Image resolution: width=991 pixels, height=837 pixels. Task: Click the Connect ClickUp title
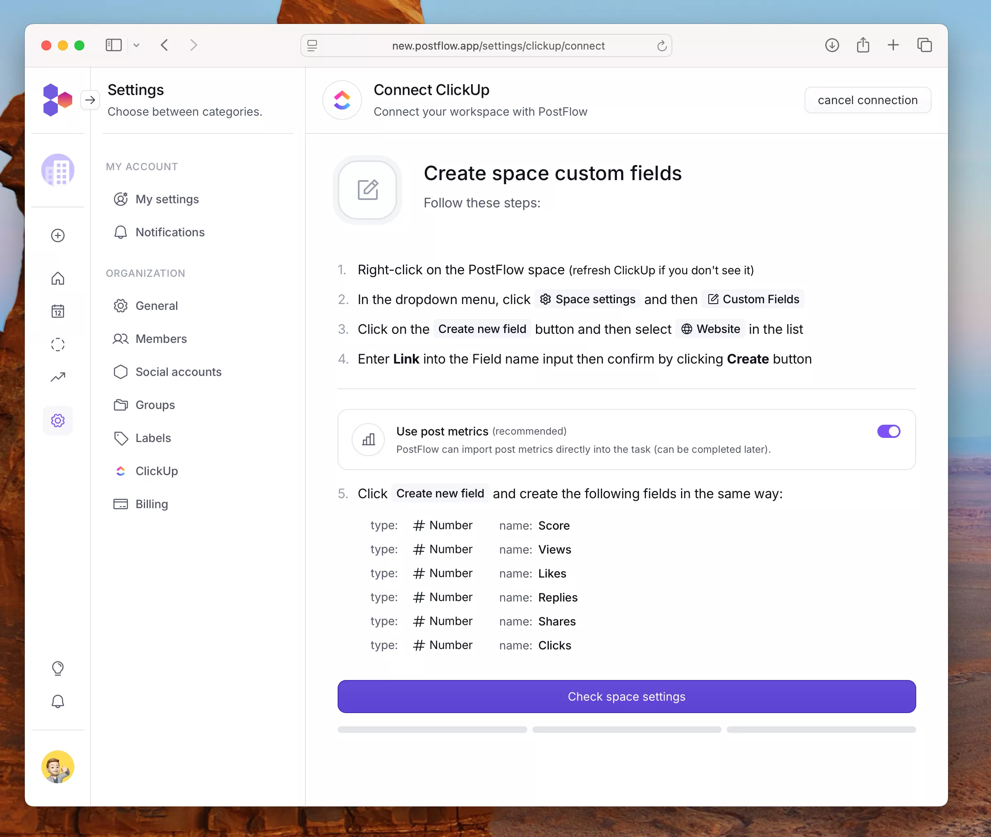coord(431,90)
